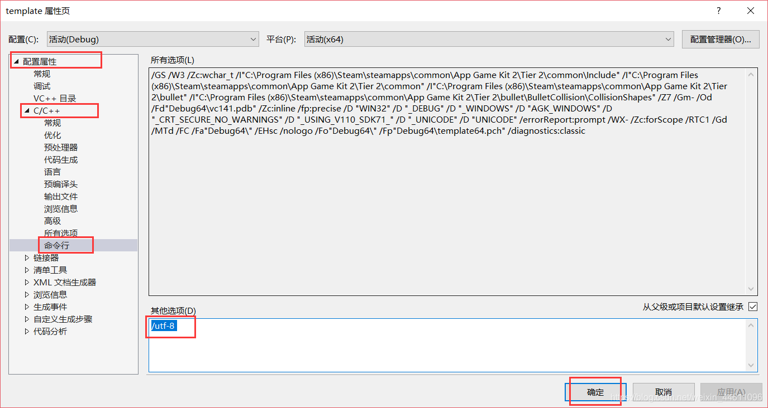Expand the 清单工具 node arrow
Screen dimensions: 768x408
pyautogui.click(x=27, y=270)
